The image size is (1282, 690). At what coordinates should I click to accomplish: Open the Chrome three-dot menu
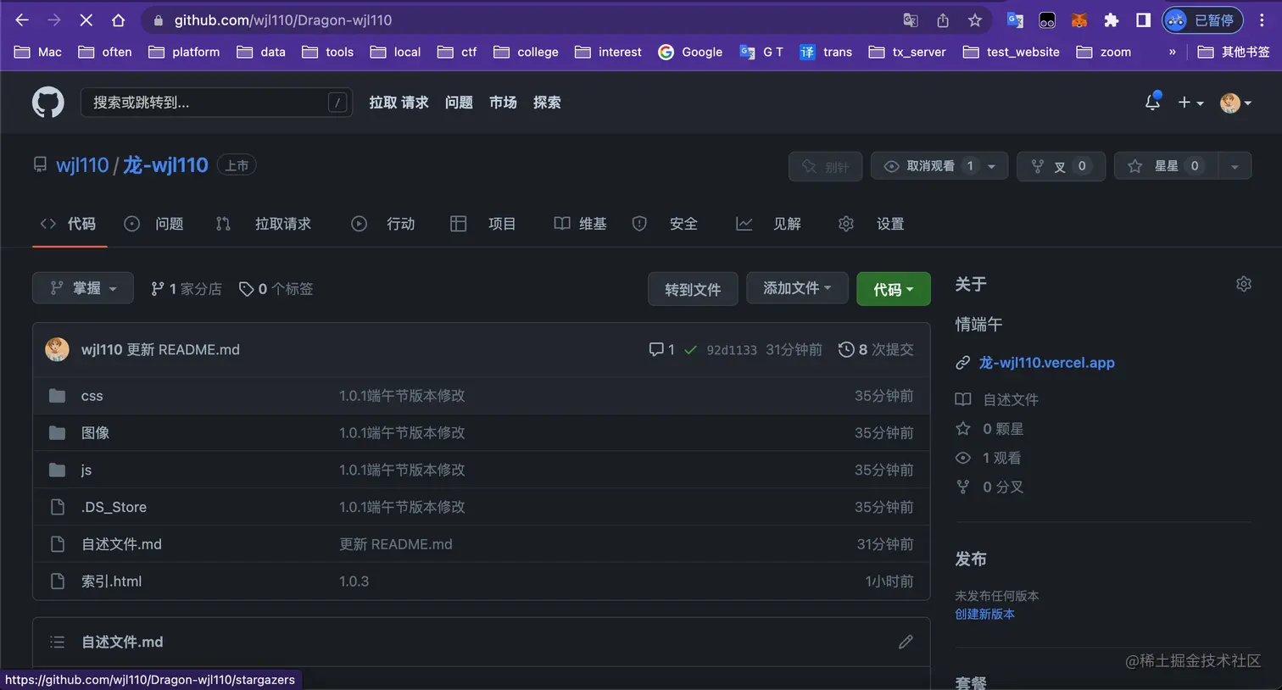[x=1262, y=20]
